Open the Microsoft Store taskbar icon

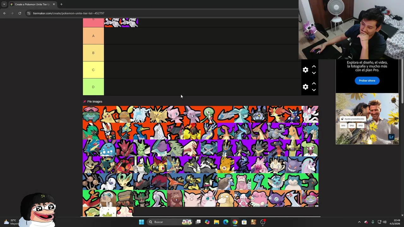tap(244, 222)
